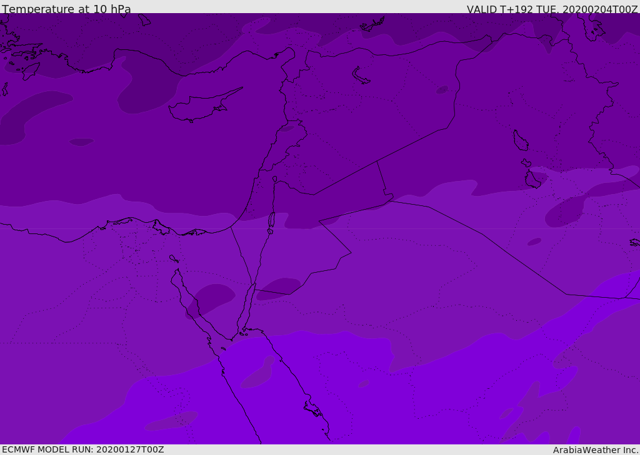The height and width of the screenshot is (455, 640).
Task: Click the 'Temperature at 10 hPa' title text
Action: pos(66,9)
